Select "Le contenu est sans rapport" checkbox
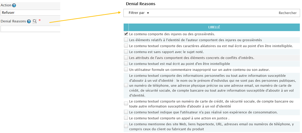 click(x=126, y=52)
